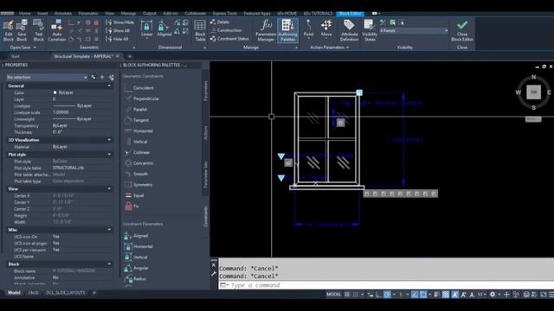Click Hide All constraints button

(x=118, y=39)
